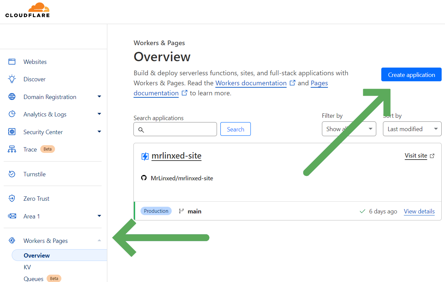This screenshot has height=282, width=445.
Task: Click the GitHub icon next to MrLinxed/mrlinxed-site
Action: point(144,178)
